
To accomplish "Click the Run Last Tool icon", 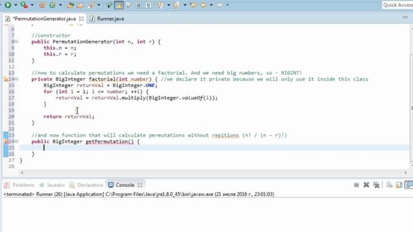I will [25, 5].
